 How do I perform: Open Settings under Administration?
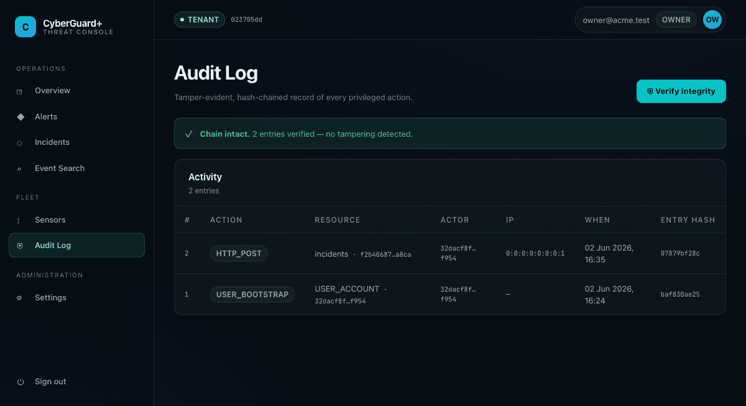(76, 298)
